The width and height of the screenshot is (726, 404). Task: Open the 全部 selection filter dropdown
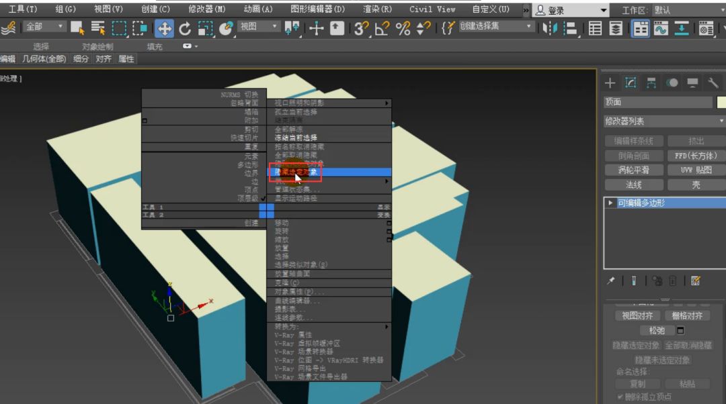pos(44,27)
